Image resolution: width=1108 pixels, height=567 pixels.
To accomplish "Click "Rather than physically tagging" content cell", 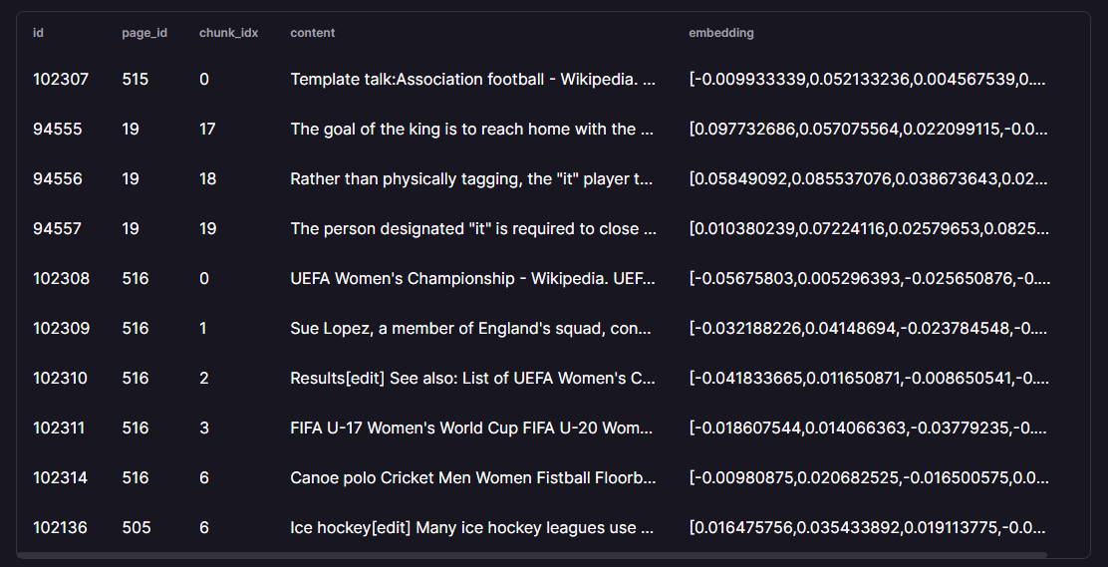I will pos(472,178).
